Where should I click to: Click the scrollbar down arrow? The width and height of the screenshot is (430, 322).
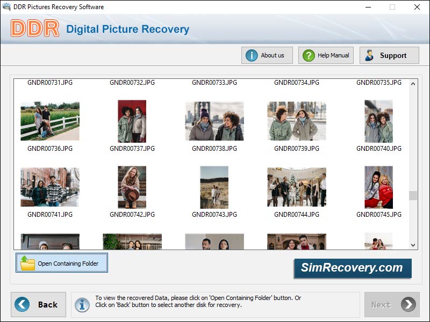[x=412, y=245]
